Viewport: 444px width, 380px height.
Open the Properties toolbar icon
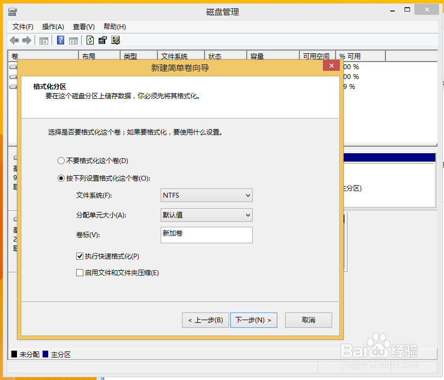tap(103, 40)
